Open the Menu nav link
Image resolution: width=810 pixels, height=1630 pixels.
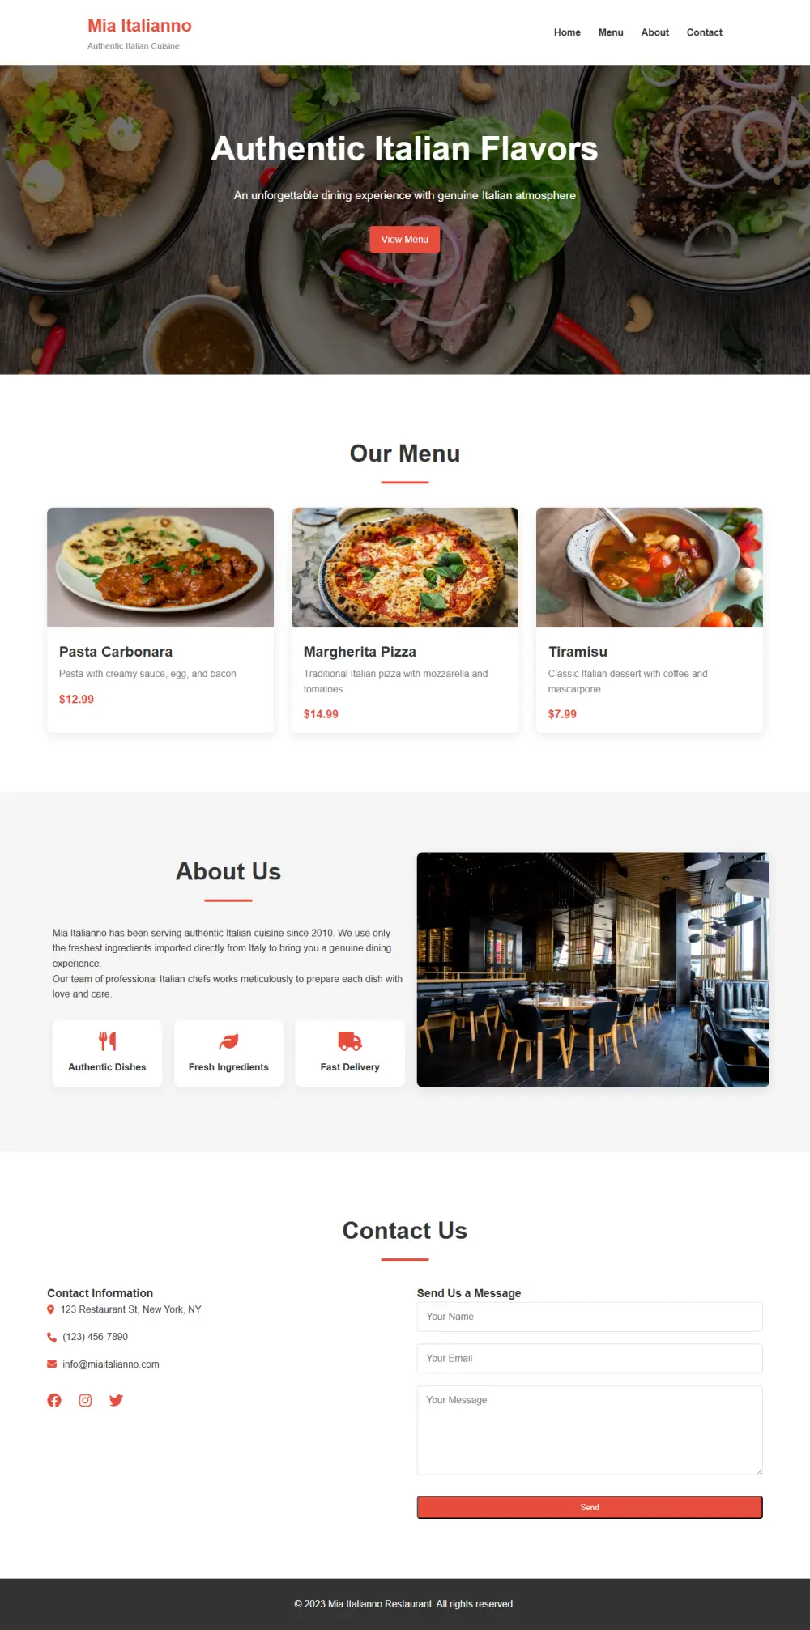611,32
